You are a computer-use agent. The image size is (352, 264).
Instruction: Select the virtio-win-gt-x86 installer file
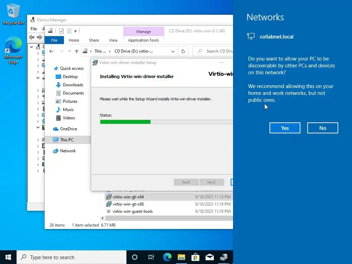(x=128, y=204)
